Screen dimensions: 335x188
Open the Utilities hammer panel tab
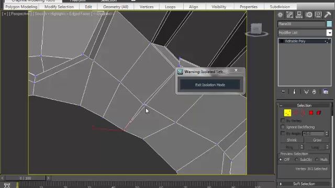328,15
